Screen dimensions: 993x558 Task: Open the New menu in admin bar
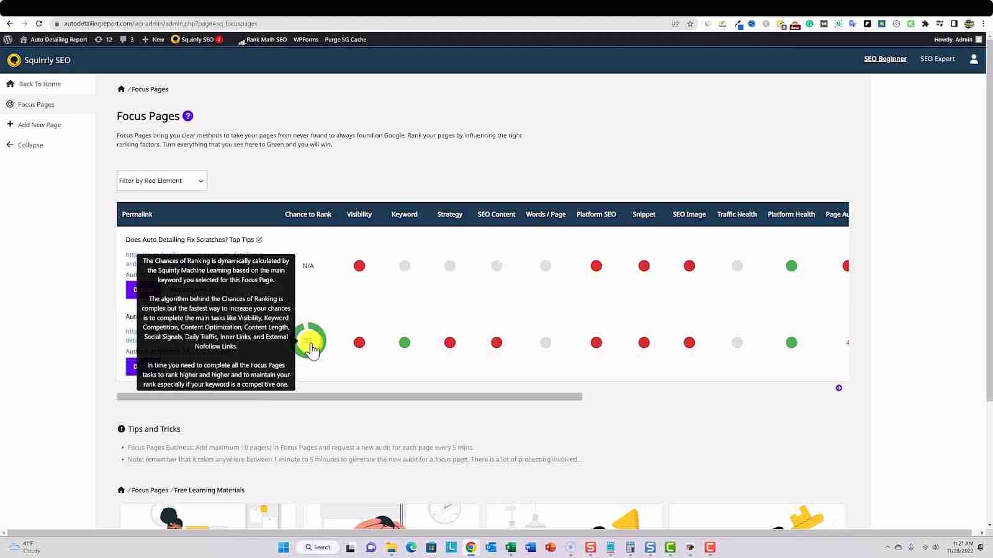pyautogui.click(x=153, y=40)
